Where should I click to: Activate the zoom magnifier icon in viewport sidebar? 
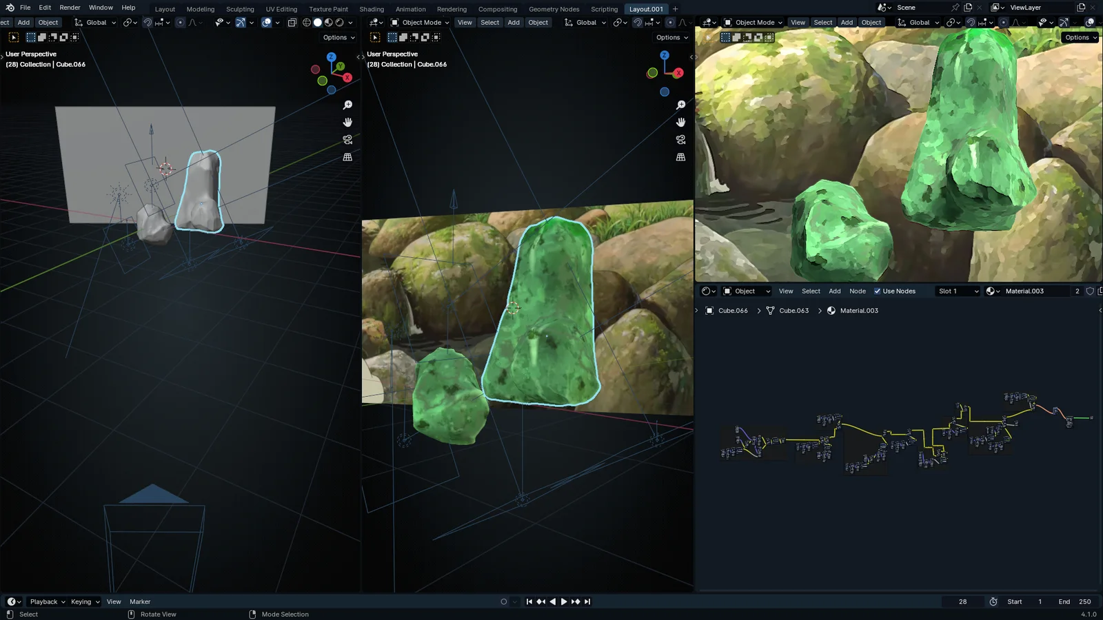pyautogui.click(x=347, y=105)
